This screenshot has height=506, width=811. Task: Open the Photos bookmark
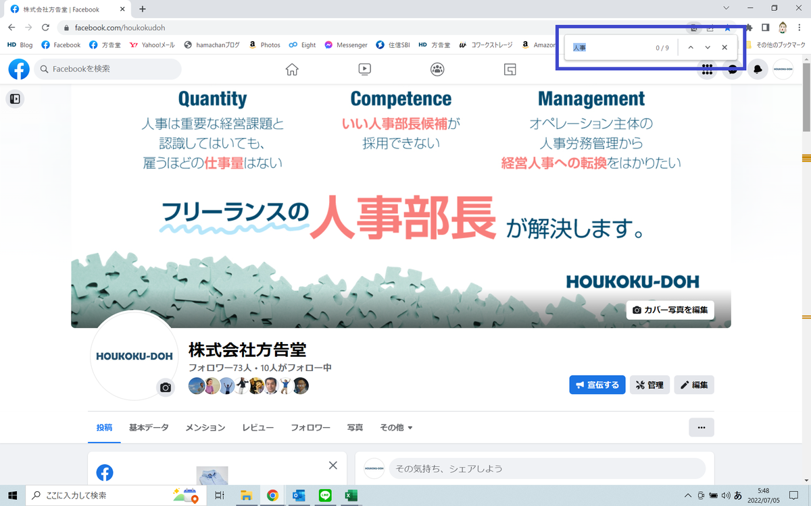point(264,45)
